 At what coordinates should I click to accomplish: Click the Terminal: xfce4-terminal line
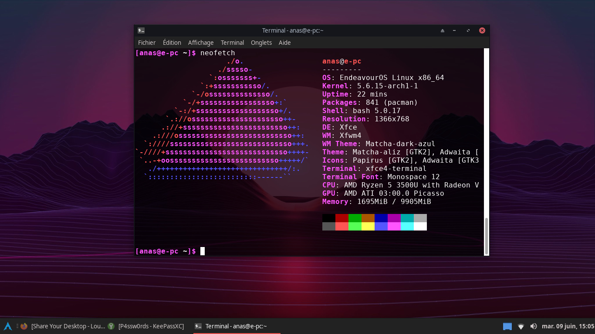375,169
